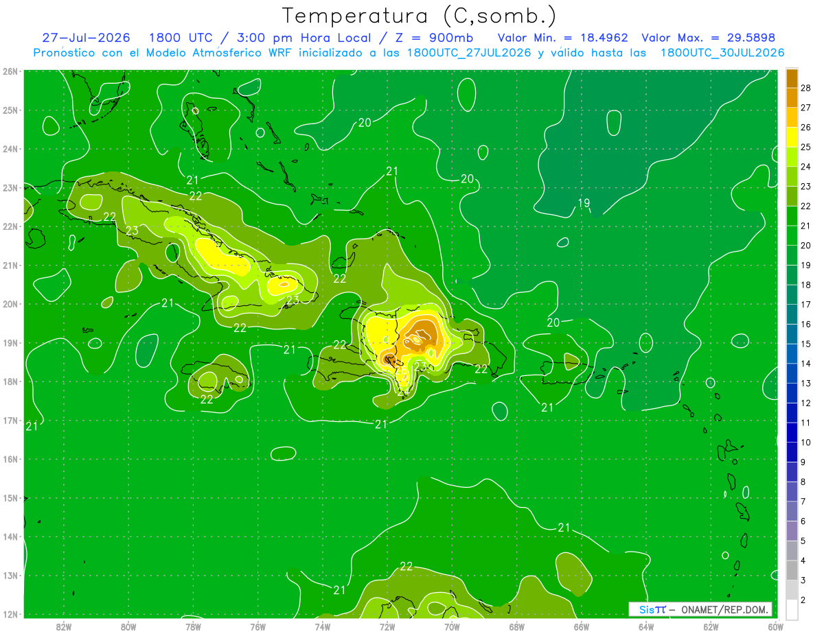
Task: Click the '66W' longitude axis label
Action: 582,626
